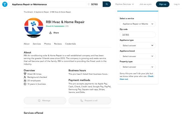Image resolution: width=182 pixels, height=114 pixels.
Task: Focus the header zip code 32765 field
Action: click(x=95, y=4)
